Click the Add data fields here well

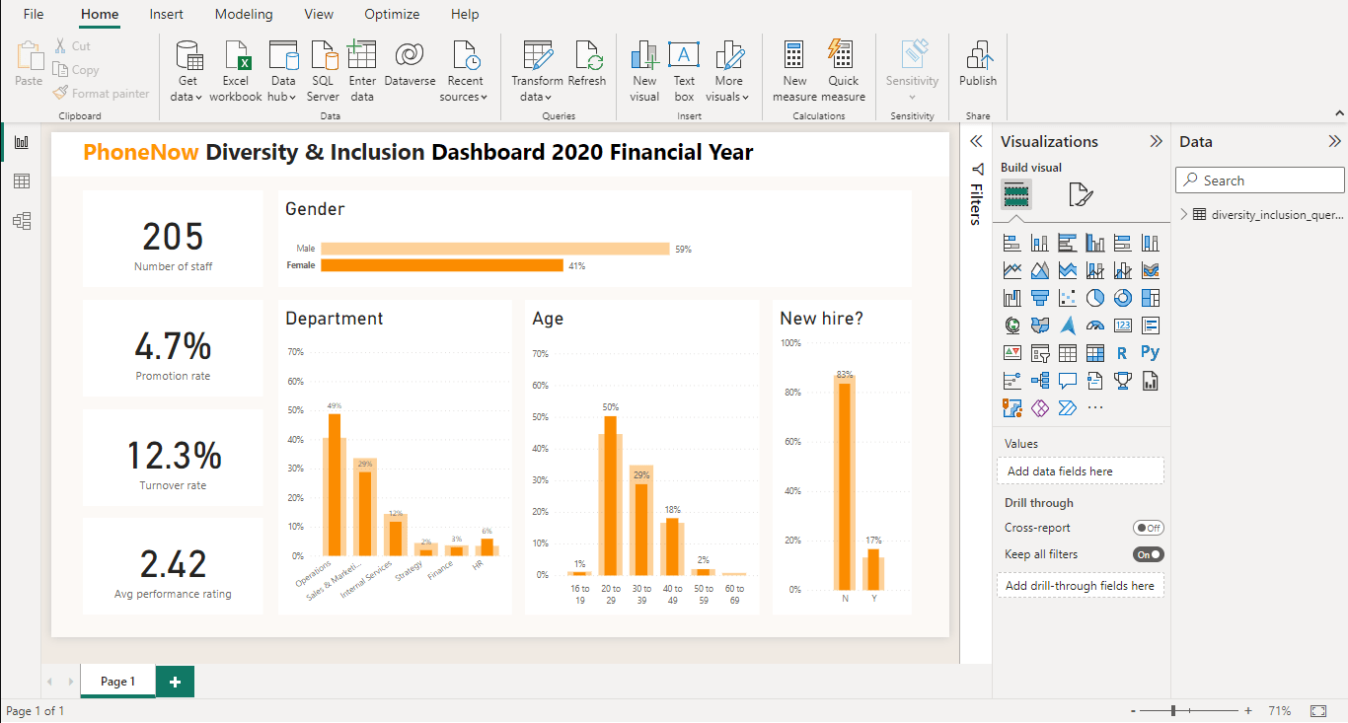click(1081, 471)
